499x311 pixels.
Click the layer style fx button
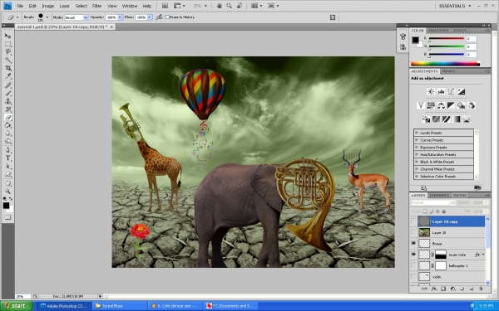[434, 289]
